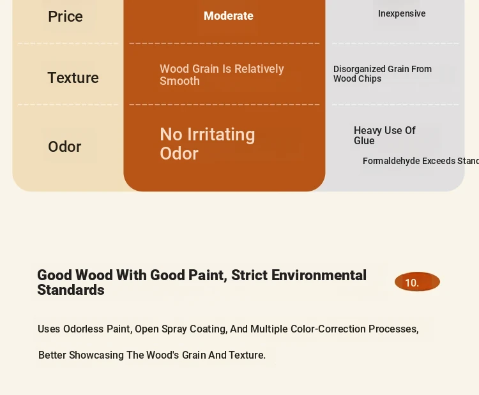
Task: Click the 'Odor' row label
Action: [65, 147]
